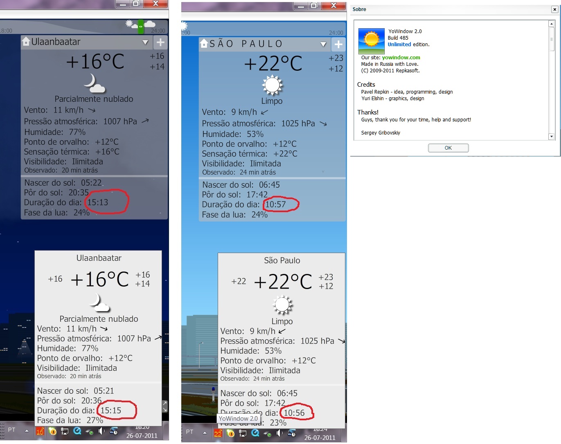Click the scrollbar thumb in the Sobre credits

552,39
